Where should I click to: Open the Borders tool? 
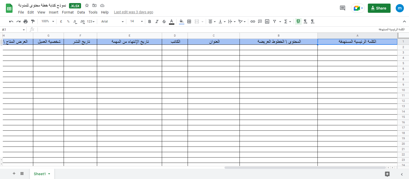[189, 21]
